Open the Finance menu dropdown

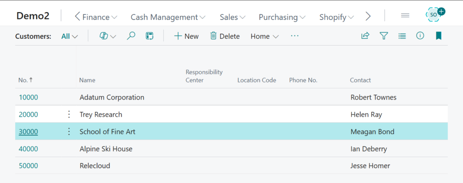[x=96, y=17]
